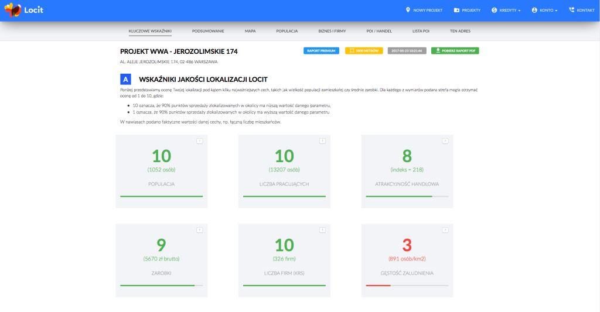Click the Locit logo in the header
Image resolution: width=600 pixels, height=312 pixels.
coord(24,10)
